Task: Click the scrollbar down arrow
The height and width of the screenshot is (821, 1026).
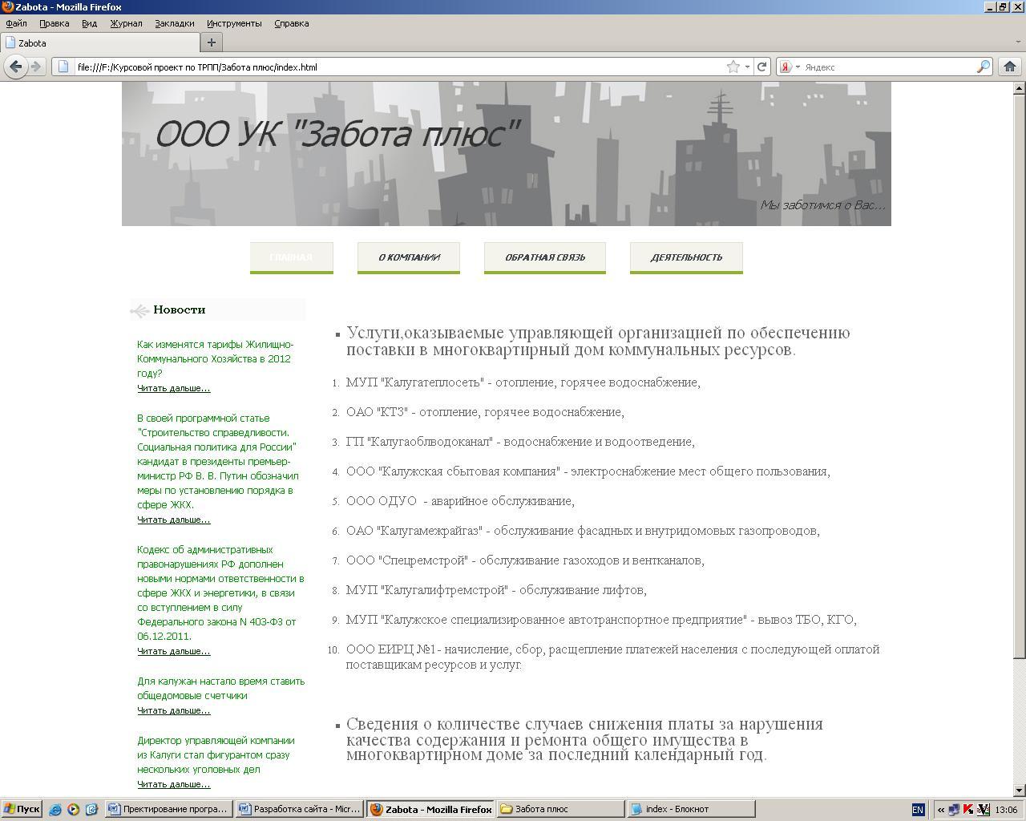Action: [x=1020, y=791]
